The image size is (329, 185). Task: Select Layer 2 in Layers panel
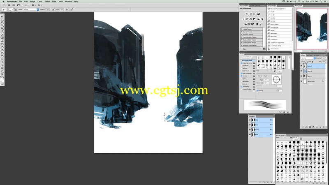click(x=313, y=71)
